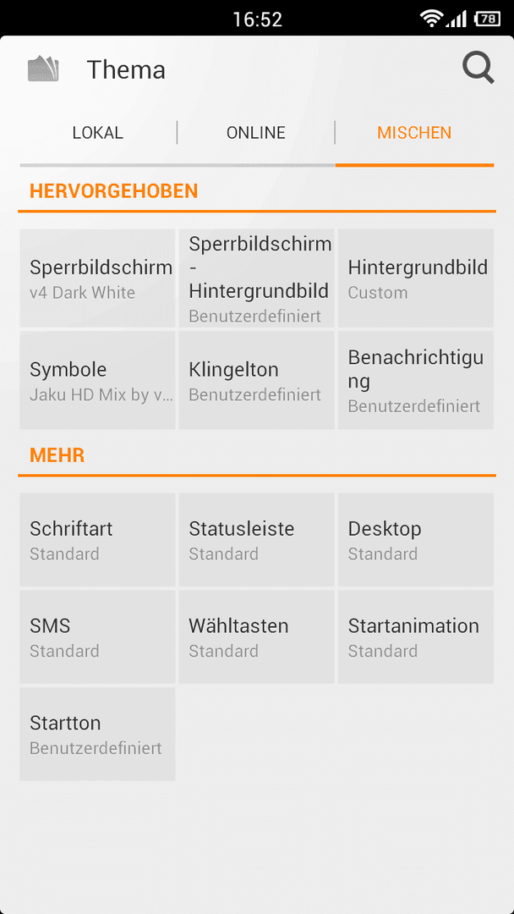Open the Sperrbildschirm v4 Dark White tile
514x914 pixels.
tap(97, 278)
